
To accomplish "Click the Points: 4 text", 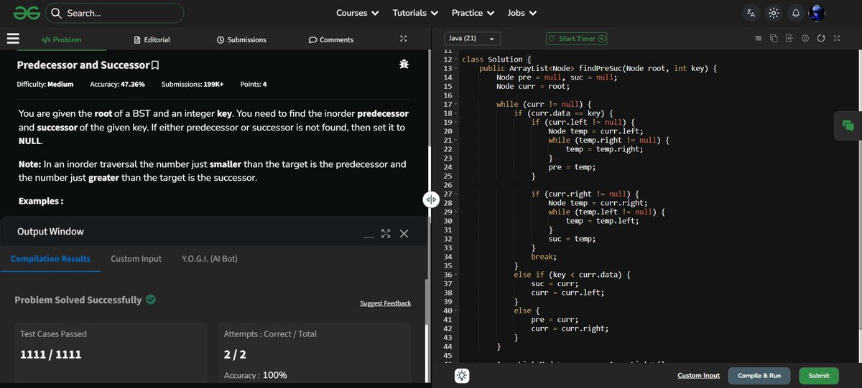I will point(254,85).
